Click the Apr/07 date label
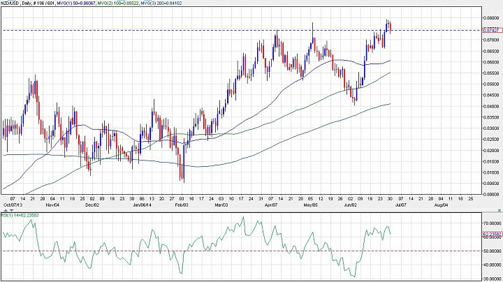Viewport: 503px width, 282px height. (x=271, y=205)
